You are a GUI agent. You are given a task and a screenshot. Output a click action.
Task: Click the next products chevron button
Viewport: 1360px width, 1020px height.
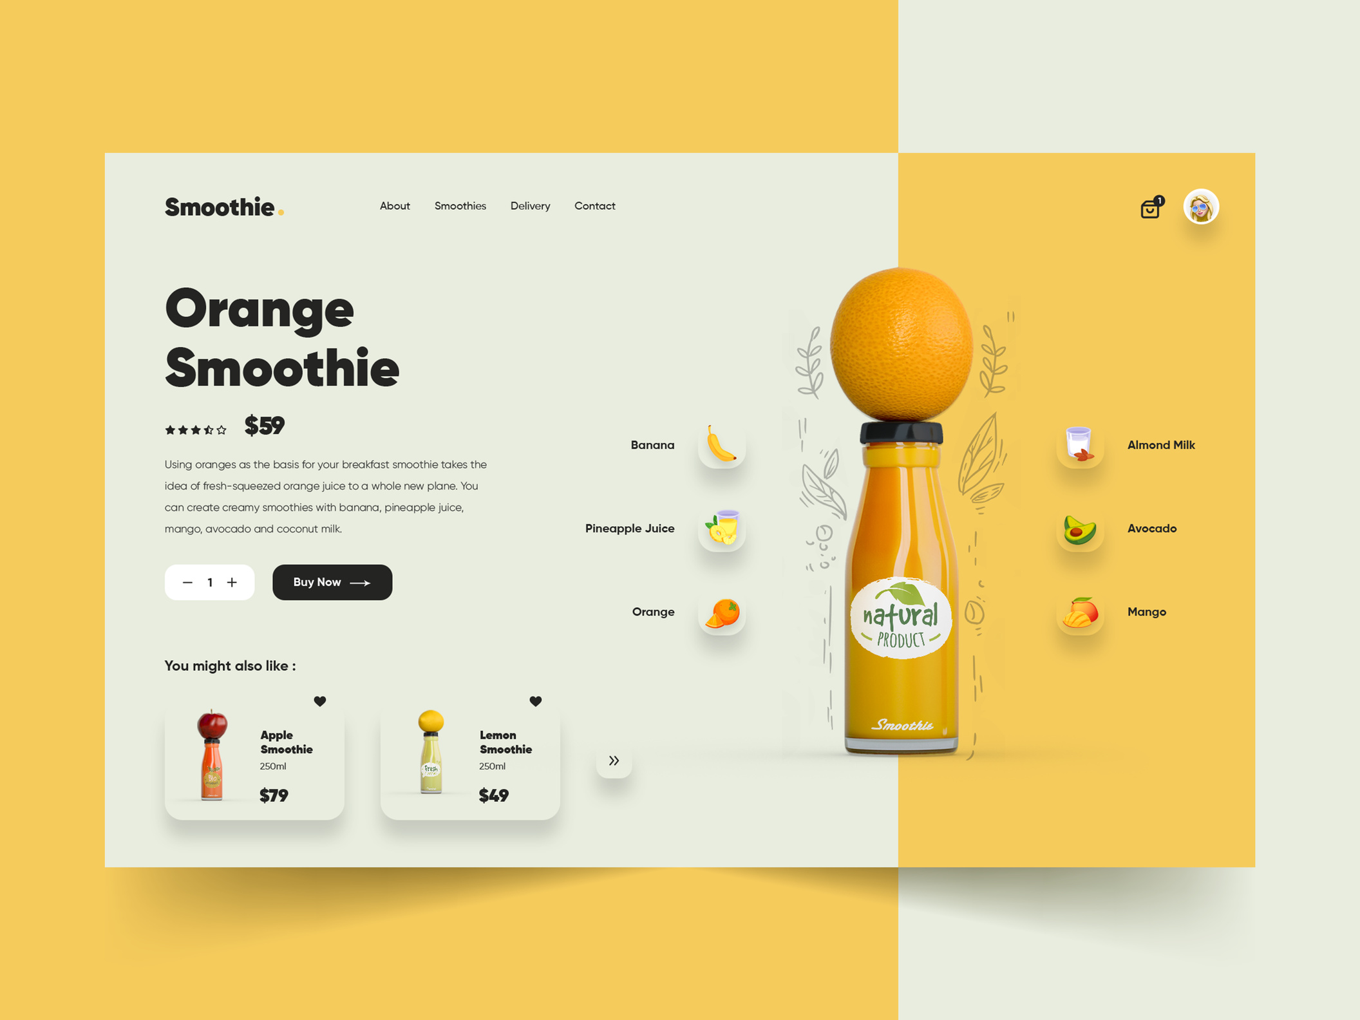(x=614, y=760)
